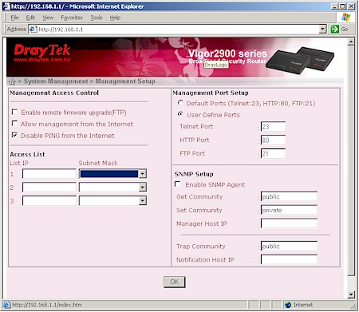The height and width of the screenshot is (312, 359).
Task: Click the List IP field for row 2
Action: pyautogui.click(x=49, y=188)
